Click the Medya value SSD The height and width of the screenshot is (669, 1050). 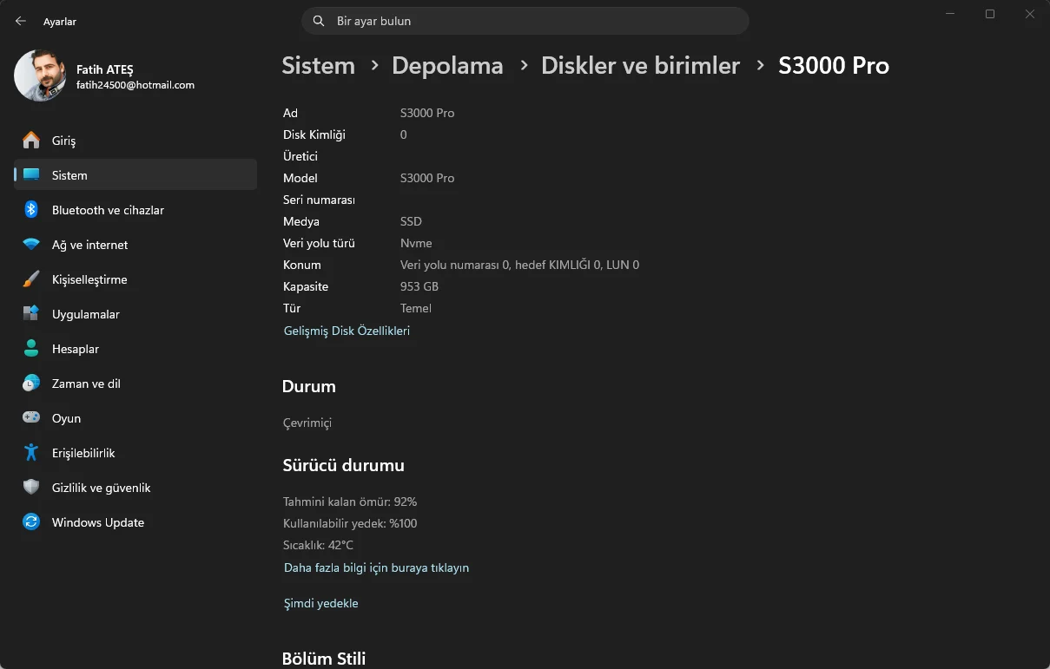click(x=411, y=221)
